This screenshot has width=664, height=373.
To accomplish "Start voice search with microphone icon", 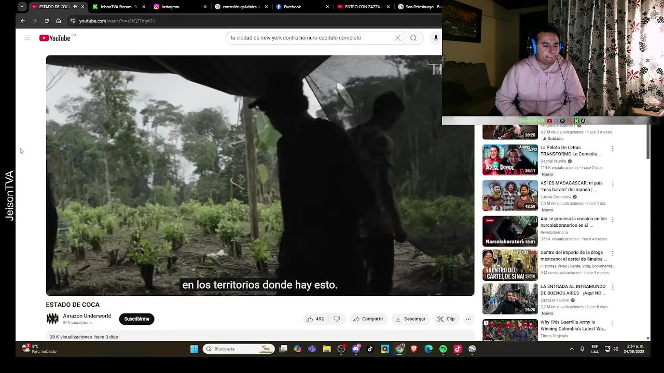I will (x=436, y=38).
